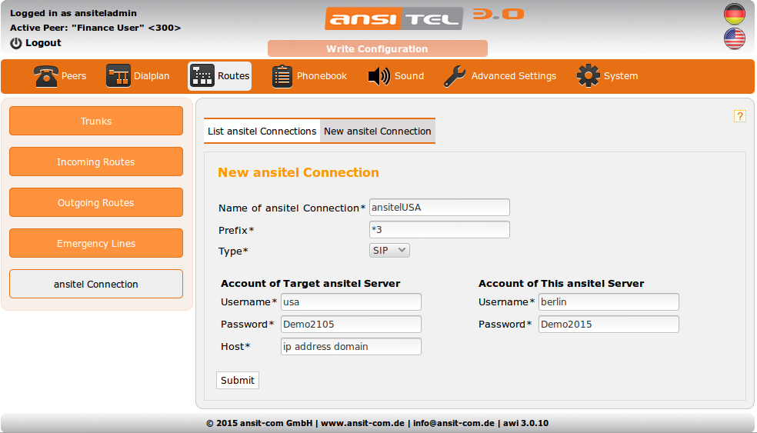Click the Sound speaker icon
Image resolution: width=757 pixels, height=433 pixels.
point(379,76)
